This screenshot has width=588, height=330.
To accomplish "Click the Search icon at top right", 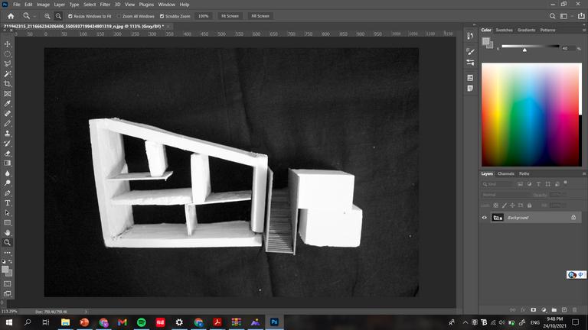I will tap(552, 16).
